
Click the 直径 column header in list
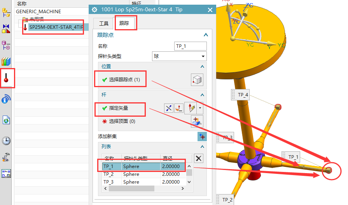(x=167, y=158)
